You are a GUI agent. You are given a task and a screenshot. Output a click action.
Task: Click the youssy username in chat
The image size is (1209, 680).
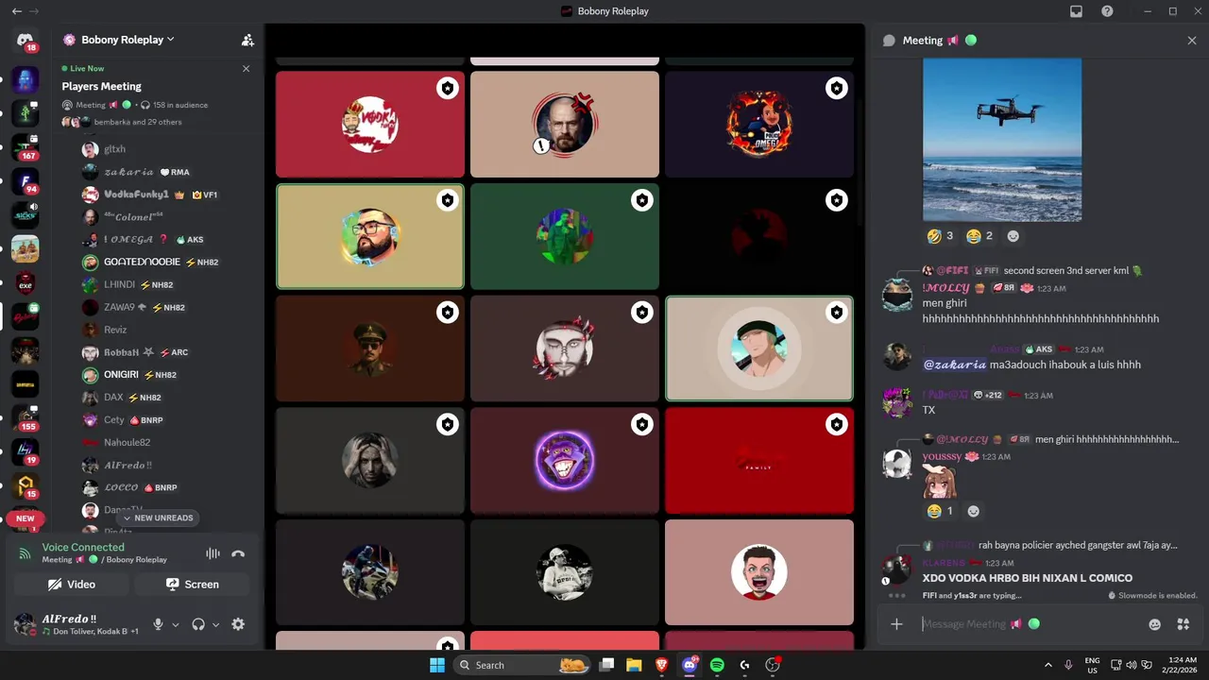coord(942,456)
